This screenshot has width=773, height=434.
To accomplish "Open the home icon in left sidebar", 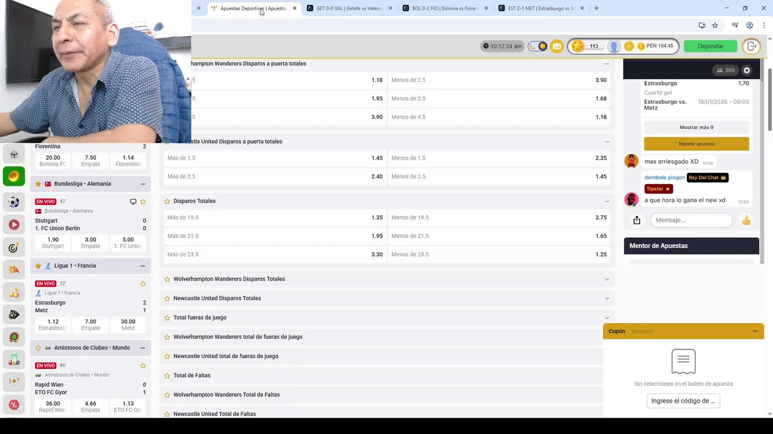I will 14,154.
